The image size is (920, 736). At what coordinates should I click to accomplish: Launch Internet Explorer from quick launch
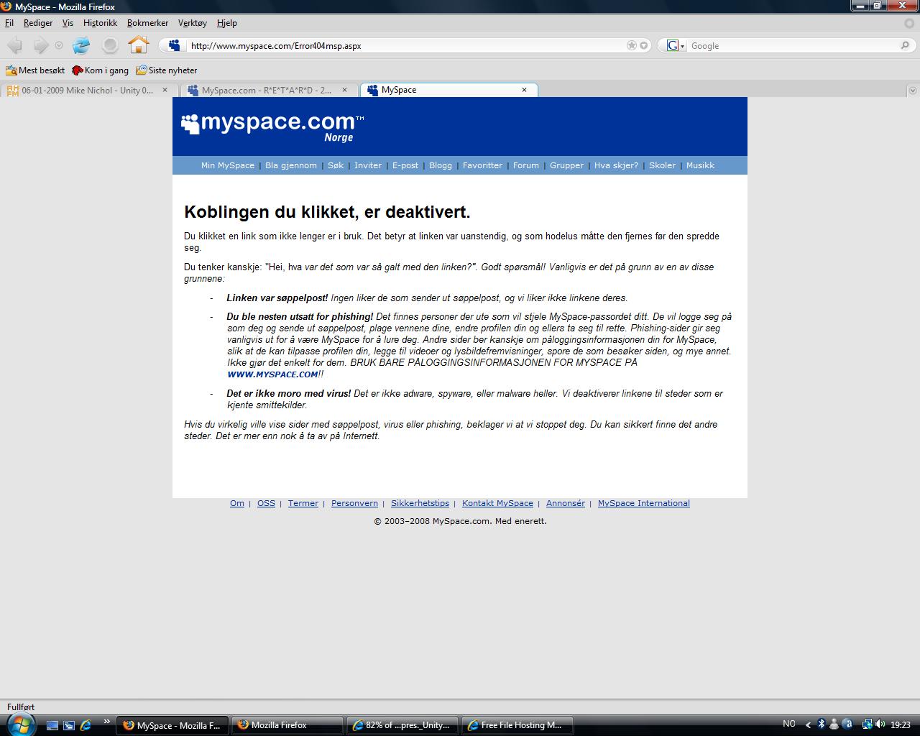[x=86, y=725]
